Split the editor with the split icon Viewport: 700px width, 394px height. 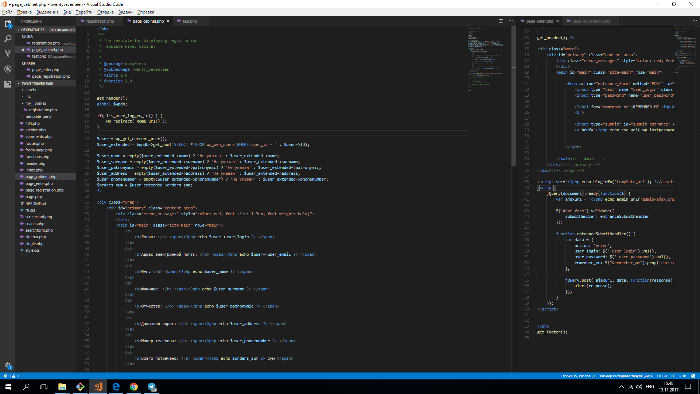(501, 21)
